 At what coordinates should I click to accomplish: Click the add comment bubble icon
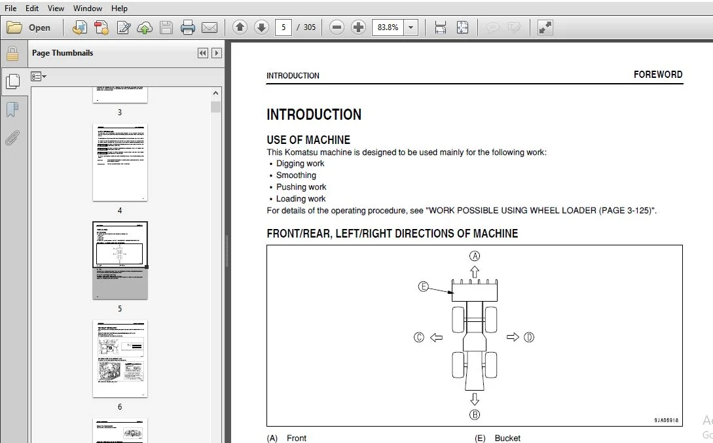(492, 27)
